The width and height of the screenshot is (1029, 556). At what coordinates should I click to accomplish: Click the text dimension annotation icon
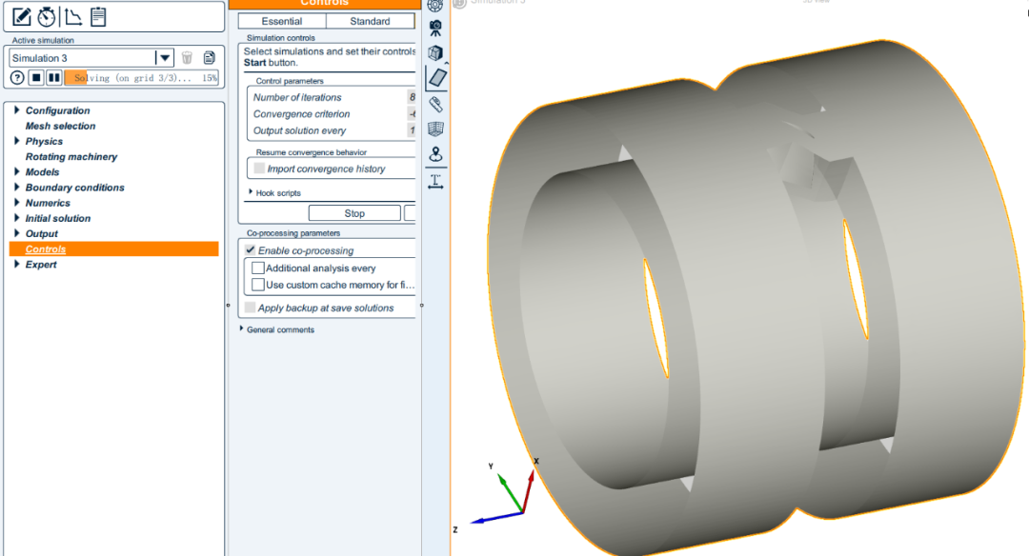click(435, 181)
